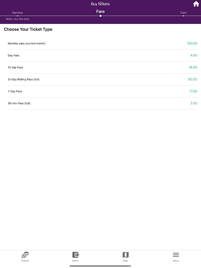The image size is (201, 268).
Task: Tap the DEMO. Bus (flat fare) label
Action: (17, 19)
